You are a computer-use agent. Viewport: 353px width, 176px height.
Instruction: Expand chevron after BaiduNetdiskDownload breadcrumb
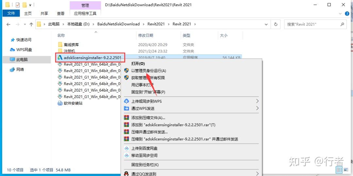pos(143,24)
